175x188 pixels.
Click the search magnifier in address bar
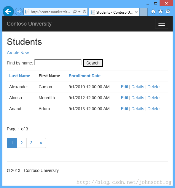[x=75, y=12]
